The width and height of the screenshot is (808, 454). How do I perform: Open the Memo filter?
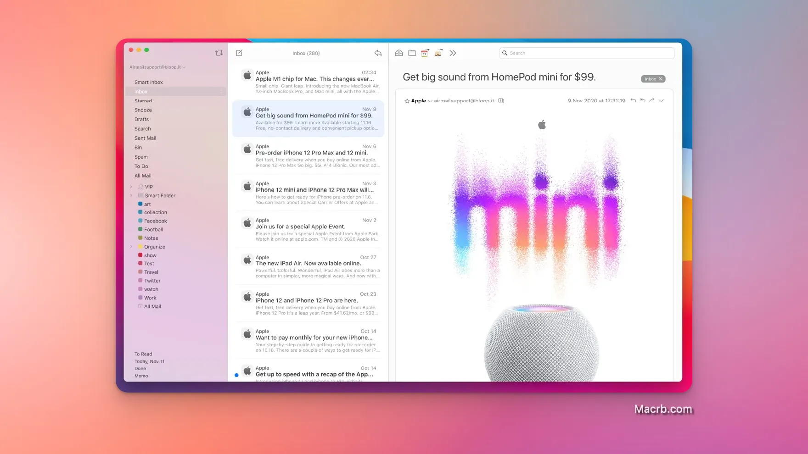coord(141,376)
